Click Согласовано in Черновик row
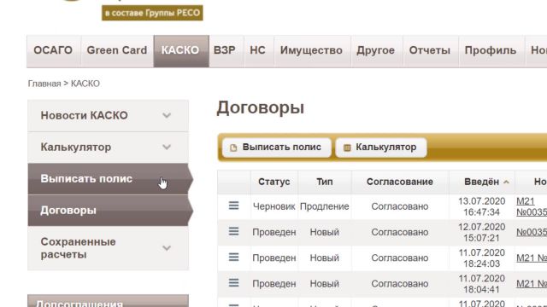 (400, 206)
